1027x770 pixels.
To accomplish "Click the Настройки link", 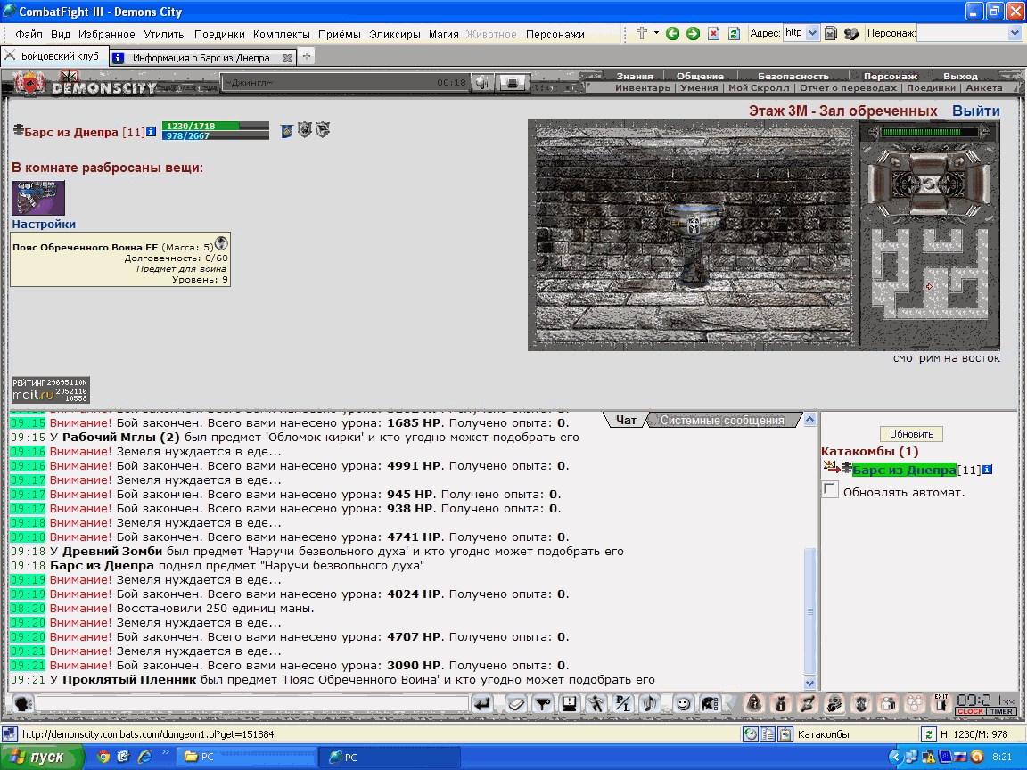I will [x=44, y=224].
